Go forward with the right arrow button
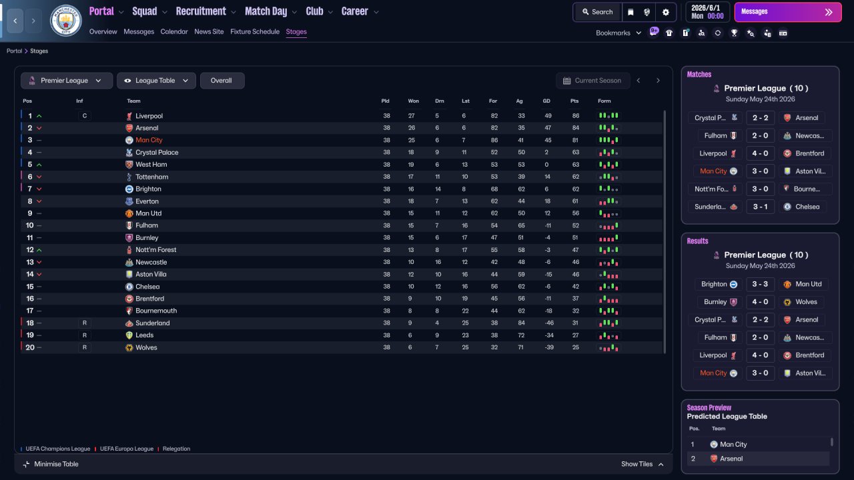854x480 pixels. click(33, 21)
